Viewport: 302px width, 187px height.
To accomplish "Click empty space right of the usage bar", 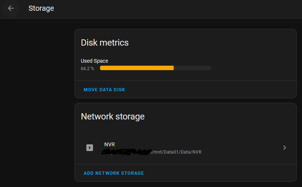I will tap(252, 68).
